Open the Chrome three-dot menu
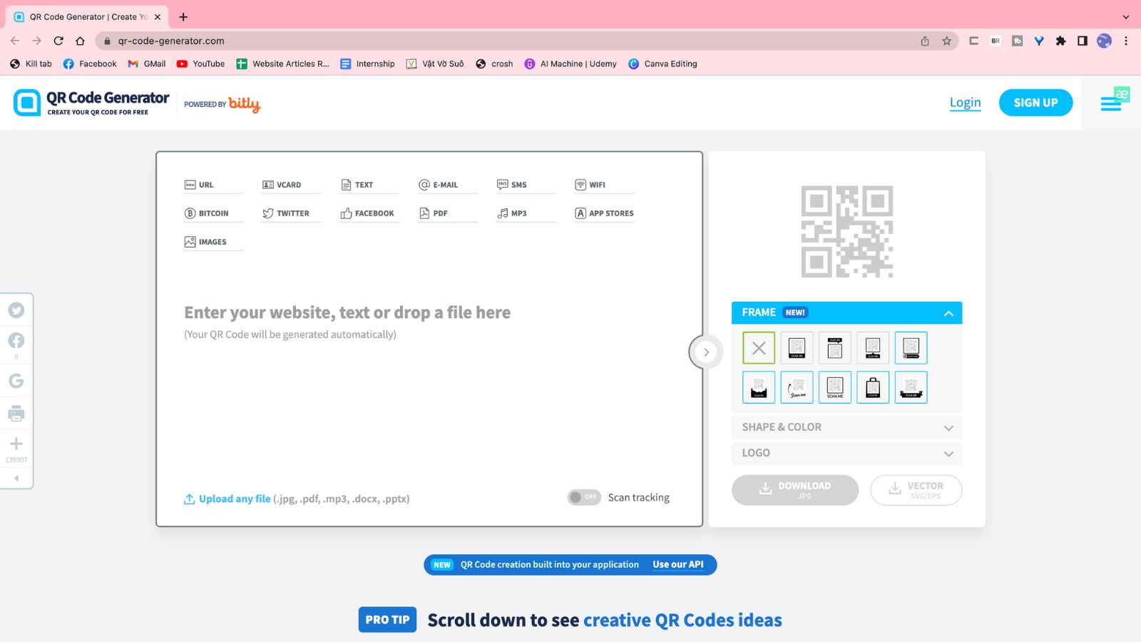The height and width of the screenshot is (642, 1141). tap(1126, 41)
